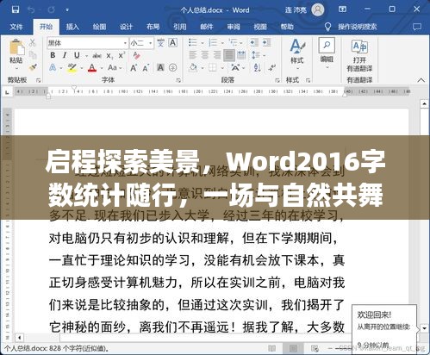Shrink the font size with smaller A
Screen dimensions: 430x355
[x=146, y=68]
